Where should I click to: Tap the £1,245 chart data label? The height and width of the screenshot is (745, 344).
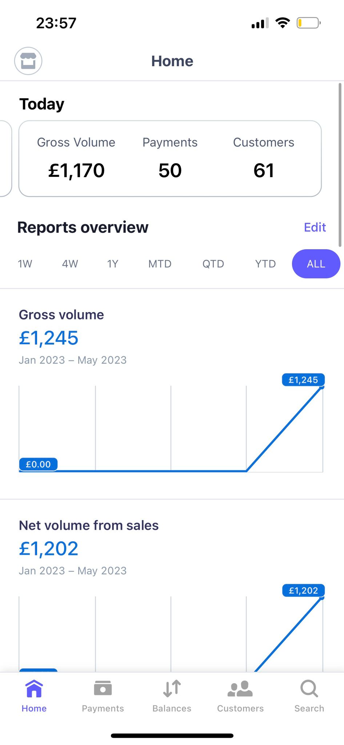303,379
